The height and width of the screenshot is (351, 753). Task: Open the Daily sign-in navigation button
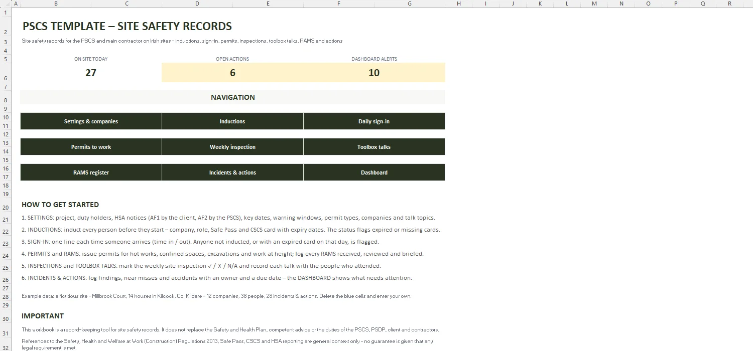374,121
